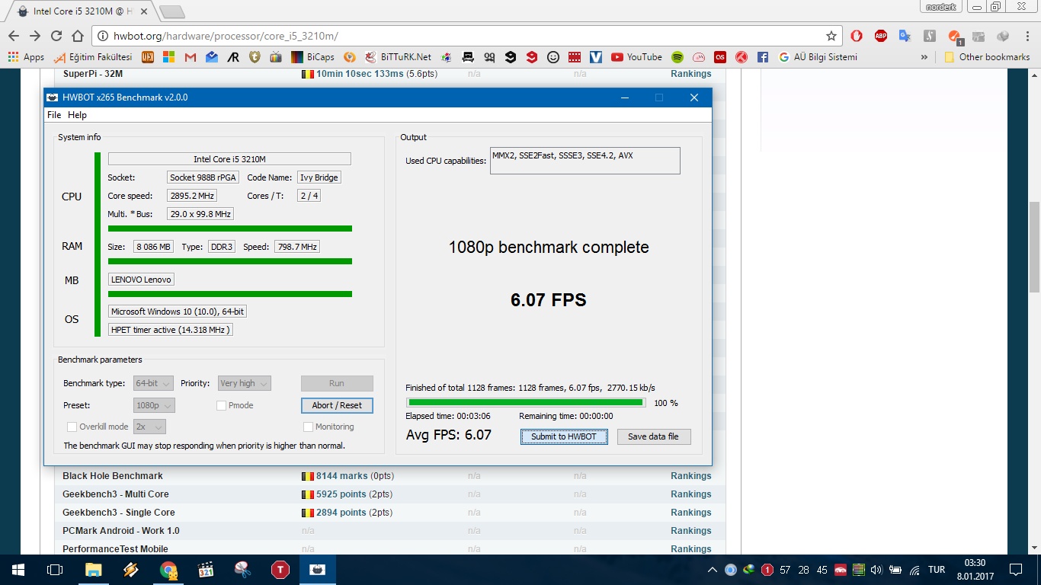Open Eğitim Fakültesi bookmark
1041x585 pixels.
(x=93, y=57)
